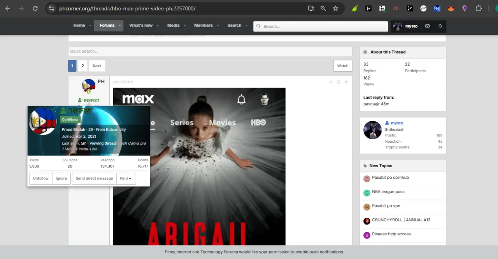Open Media section in navbar
Screen dimensions: 498x259
173,25
